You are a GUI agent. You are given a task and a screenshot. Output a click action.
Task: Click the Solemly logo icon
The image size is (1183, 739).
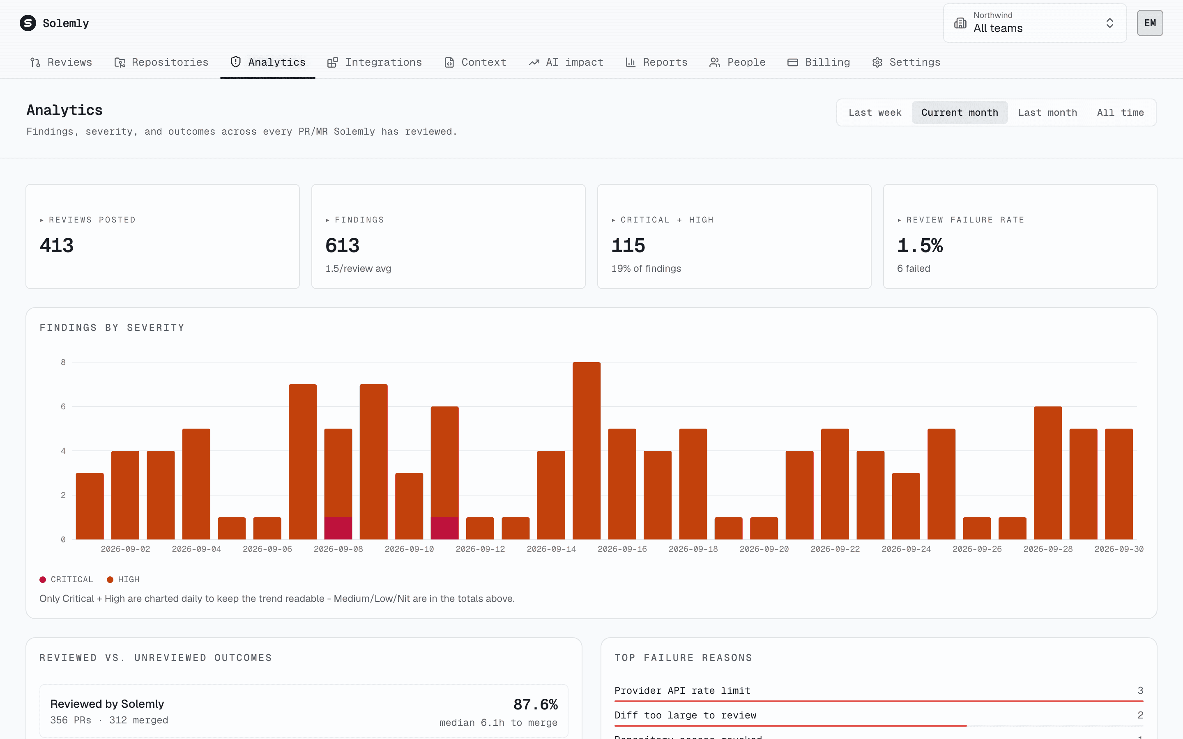pyautogui.click(x=28, y=23)
